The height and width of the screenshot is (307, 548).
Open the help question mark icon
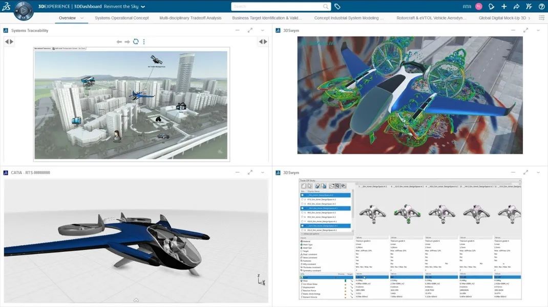tap(541, 7)
